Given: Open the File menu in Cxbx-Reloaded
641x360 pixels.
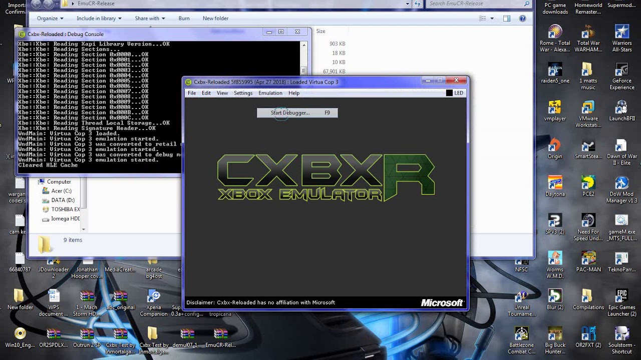Looking at the screenshot, I should 192,93.
